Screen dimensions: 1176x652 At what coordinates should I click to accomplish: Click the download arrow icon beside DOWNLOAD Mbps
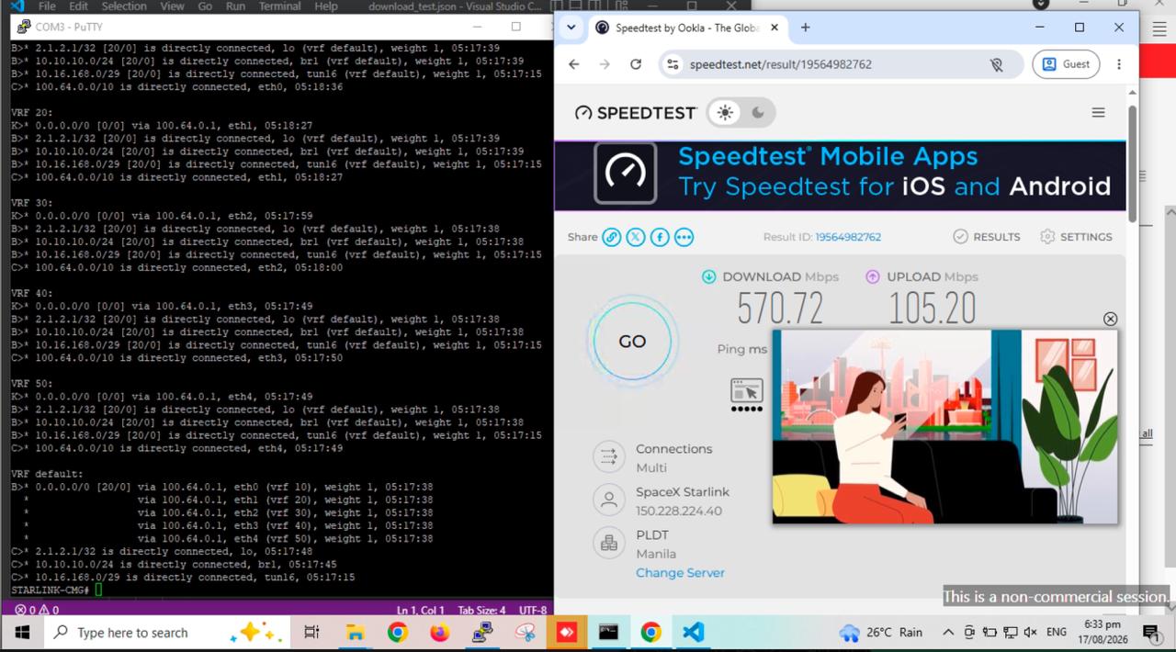(x=708, y=276)
